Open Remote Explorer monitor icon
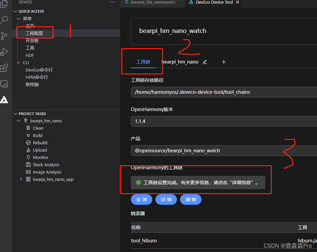317x252 pixels. coord(4,84)
